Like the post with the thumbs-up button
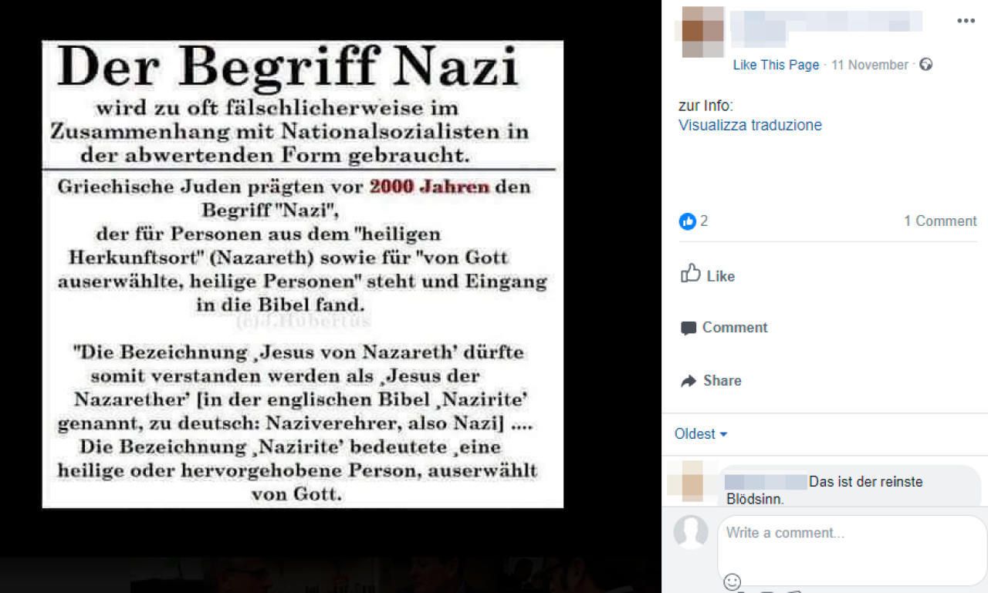Viewport: 988px width, 593px height. coord(708,275)
